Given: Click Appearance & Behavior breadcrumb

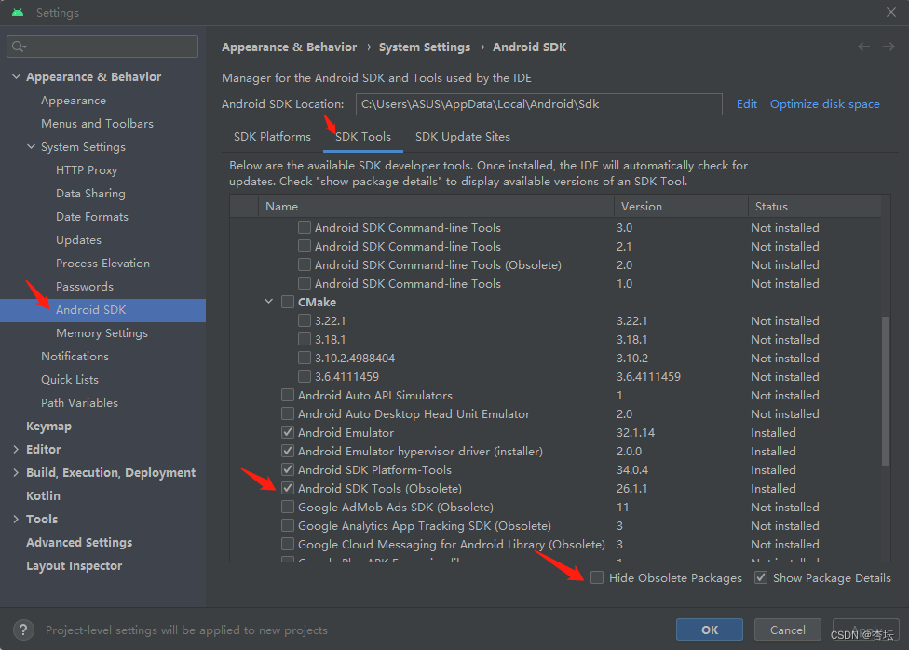Looking at the screenshot, I should (x=290, y=47).
